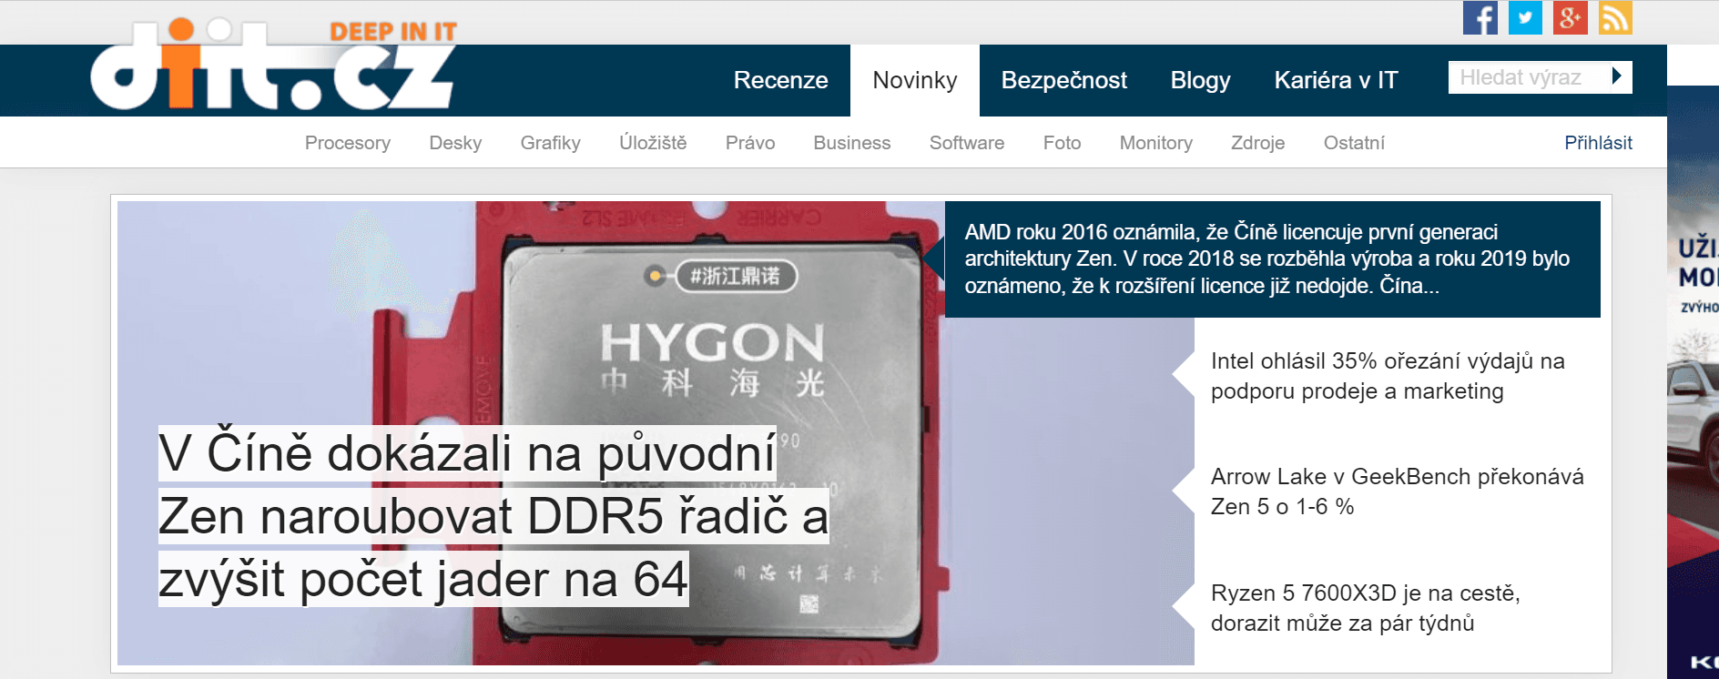The image size is (1719, 679).
Task: Open the Zdroje category
Action: pos(1258,143)
